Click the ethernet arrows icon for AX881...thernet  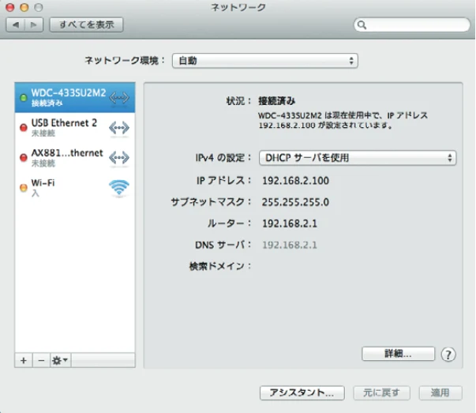click(x=119, y=158)
